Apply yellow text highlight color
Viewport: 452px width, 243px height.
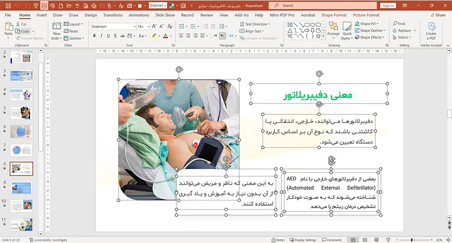154,36
